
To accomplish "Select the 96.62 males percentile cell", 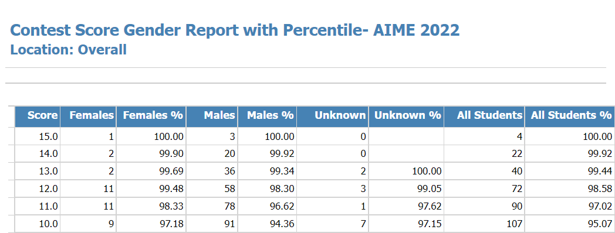I will click(x=267, y=207).
